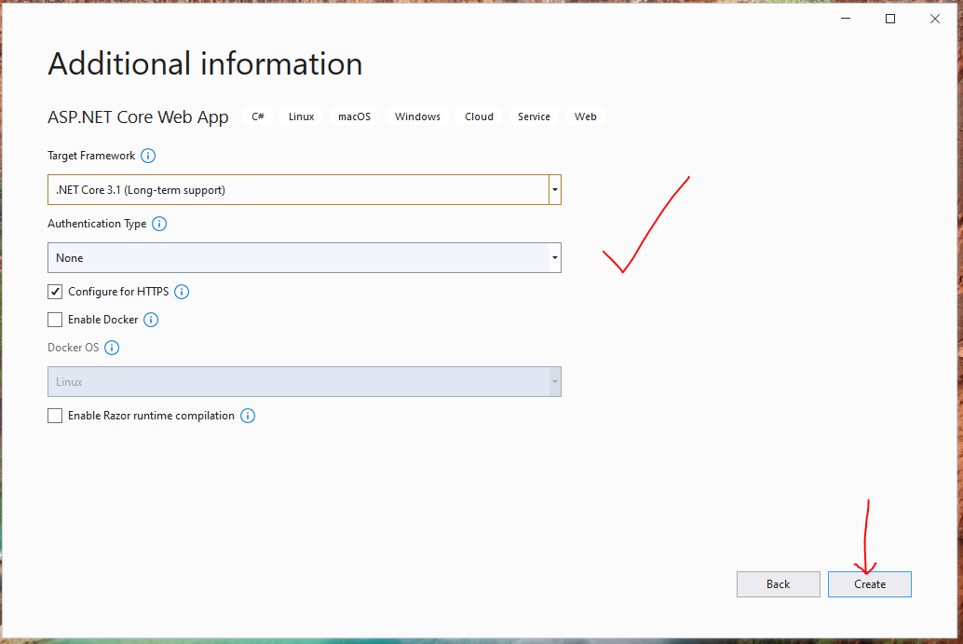
Task: Uncheck Configure for HTTPS checkbox
Action: coord(55,292)
